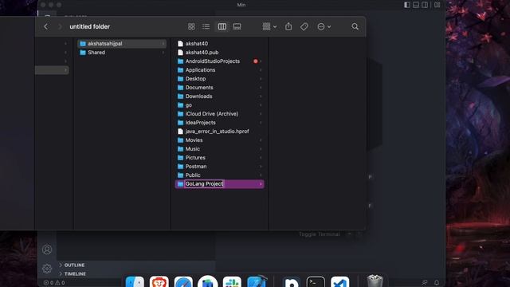Select the Desktop folder

[x=220, y=79]
